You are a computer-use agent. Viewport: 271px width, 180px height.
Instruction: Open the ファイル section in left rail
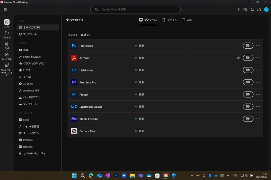coord(7,35)
